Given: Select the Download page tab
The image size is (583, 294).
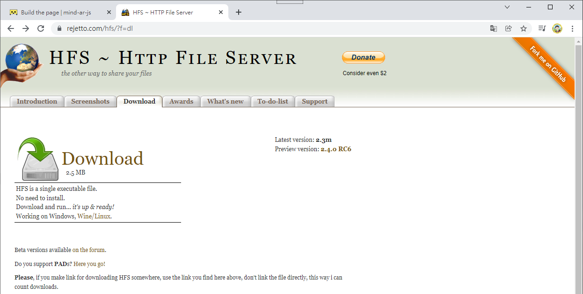Looking at the screenshot, I should pyautogui.click(x=139, y=101).
